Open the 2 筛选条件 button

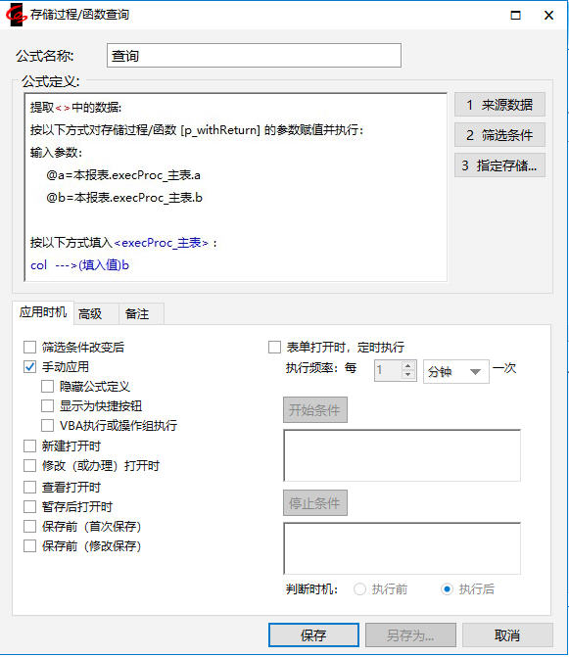coord(499,135)
